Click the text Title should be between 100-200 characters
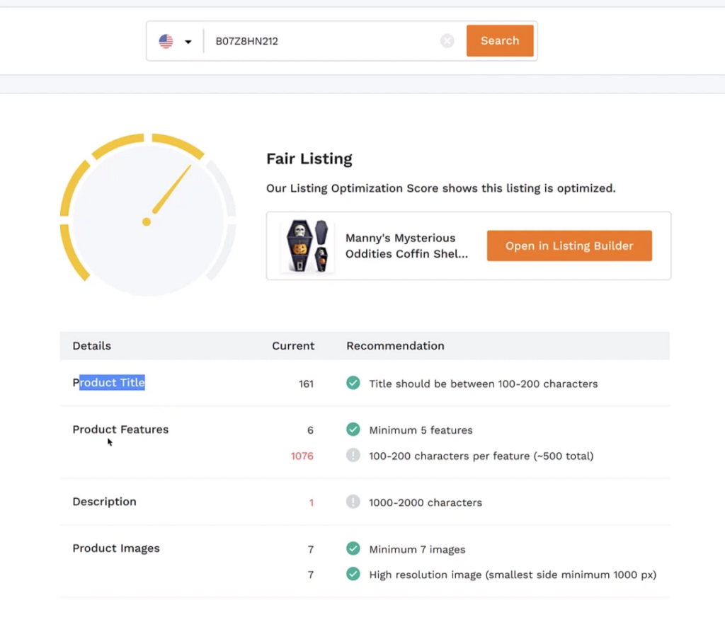The image size is (725, 622). (483, 384)
